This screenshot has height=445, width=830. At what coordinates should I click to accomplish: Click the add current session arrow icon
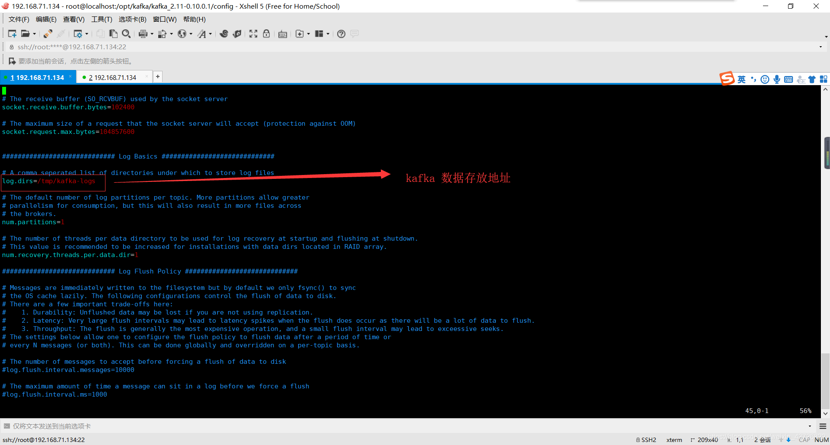click(x=12, y=61)
